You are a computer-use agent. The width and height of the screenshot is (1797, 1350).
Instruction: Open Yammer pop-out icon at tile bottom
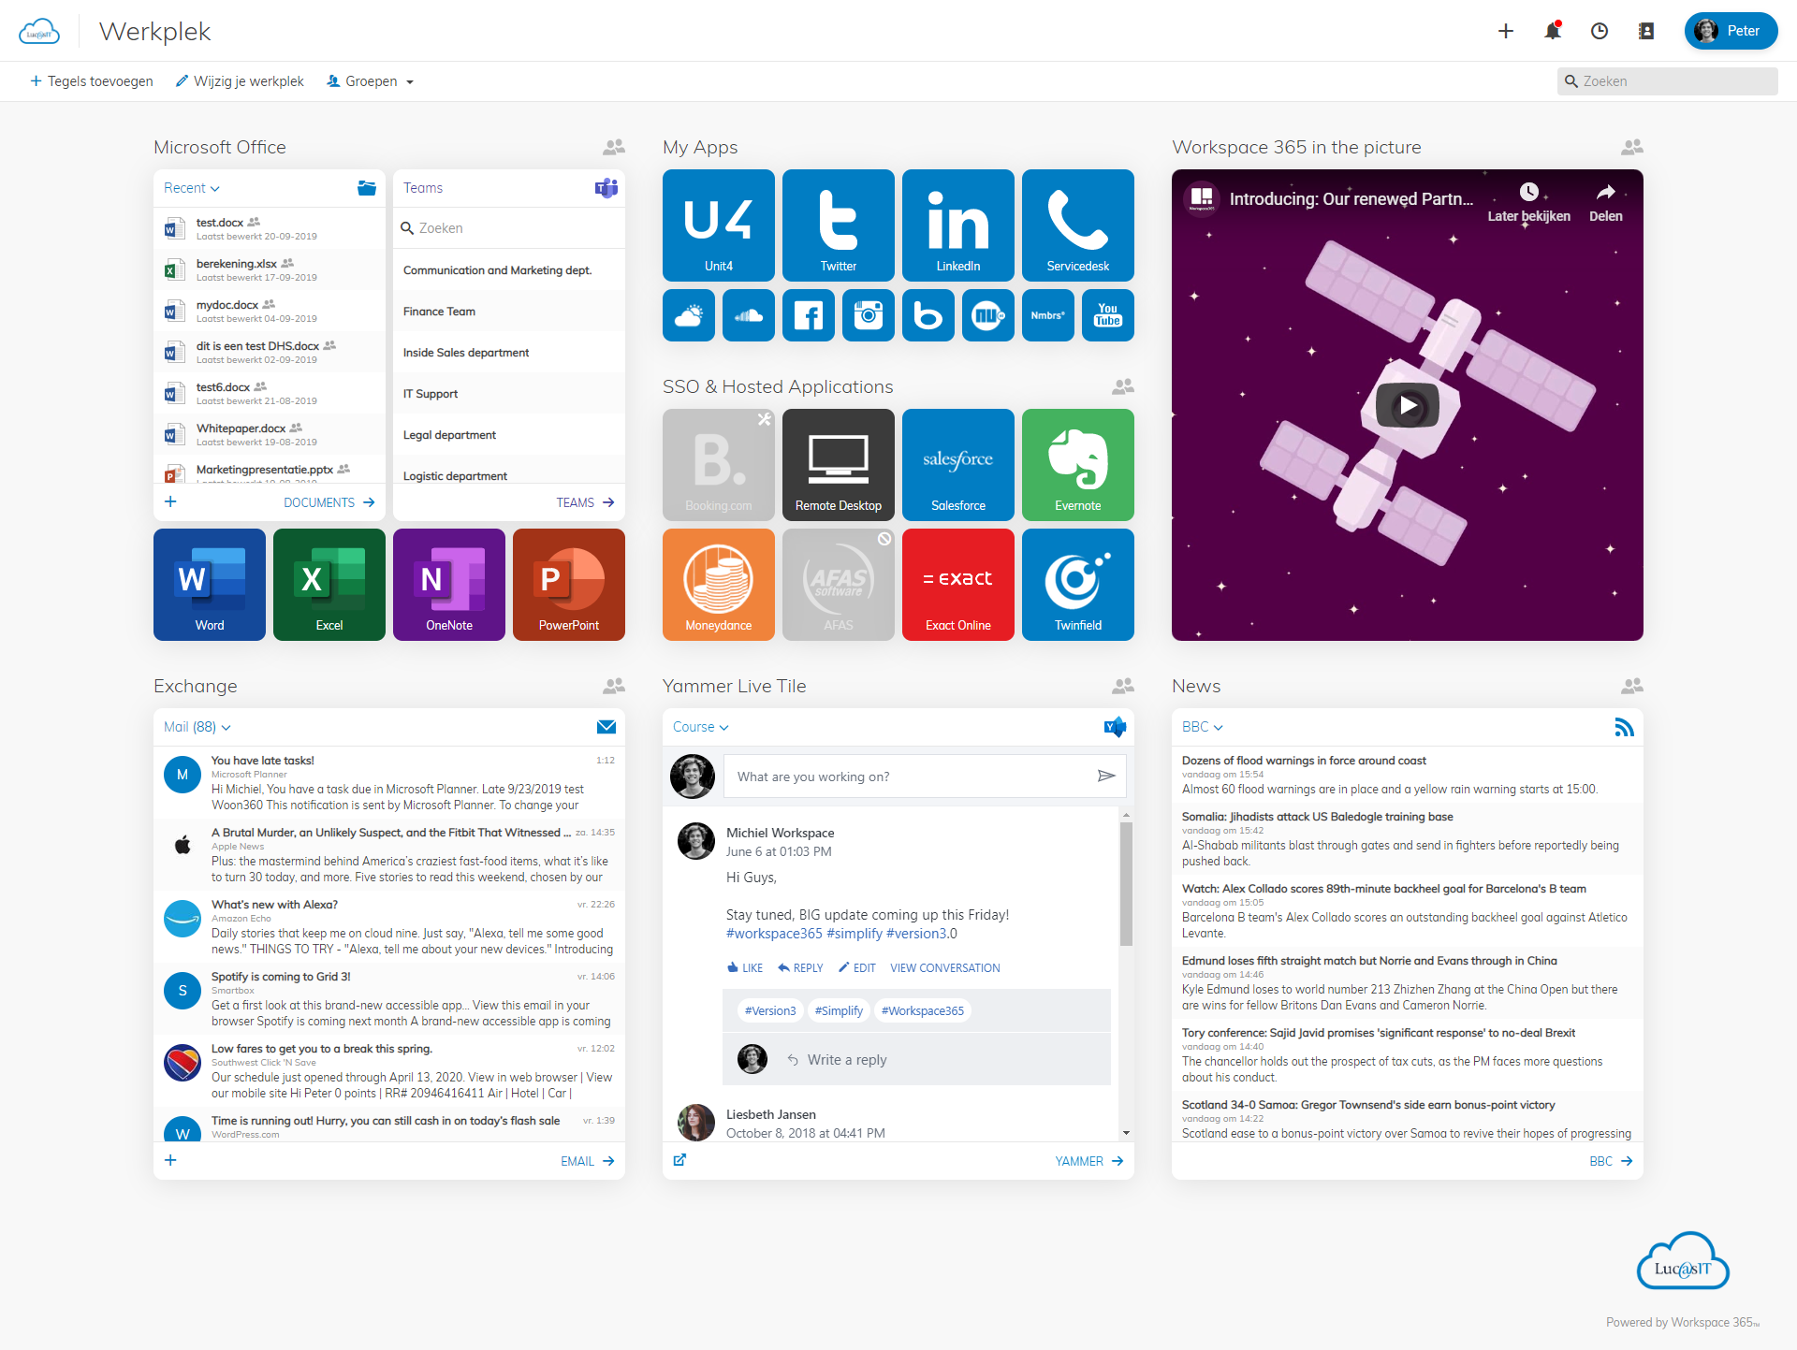679,1160
